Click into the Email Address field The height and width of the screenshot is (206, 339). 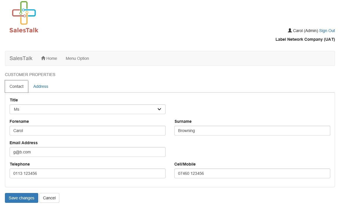coord(87,152)
